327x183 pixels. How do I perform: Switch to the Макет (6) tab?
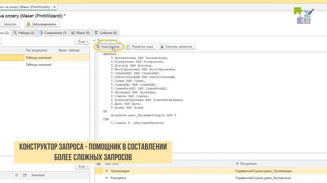pos(81,33)
